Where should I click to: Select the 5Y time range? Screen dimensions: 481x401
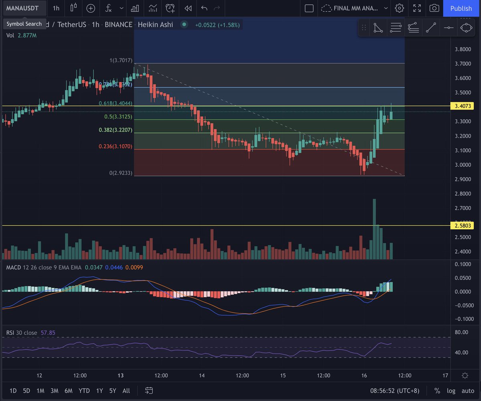[x=113, y=390]
